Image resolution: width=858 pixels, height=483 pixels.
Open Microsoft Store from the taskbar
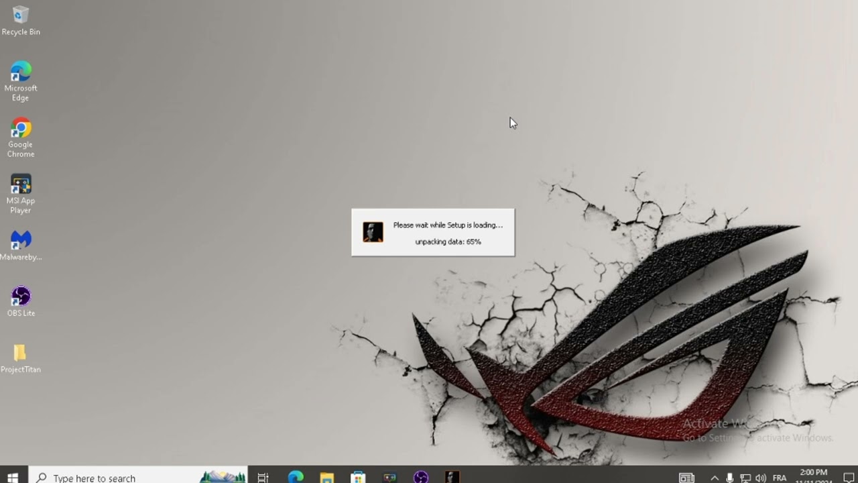(358, 478)
